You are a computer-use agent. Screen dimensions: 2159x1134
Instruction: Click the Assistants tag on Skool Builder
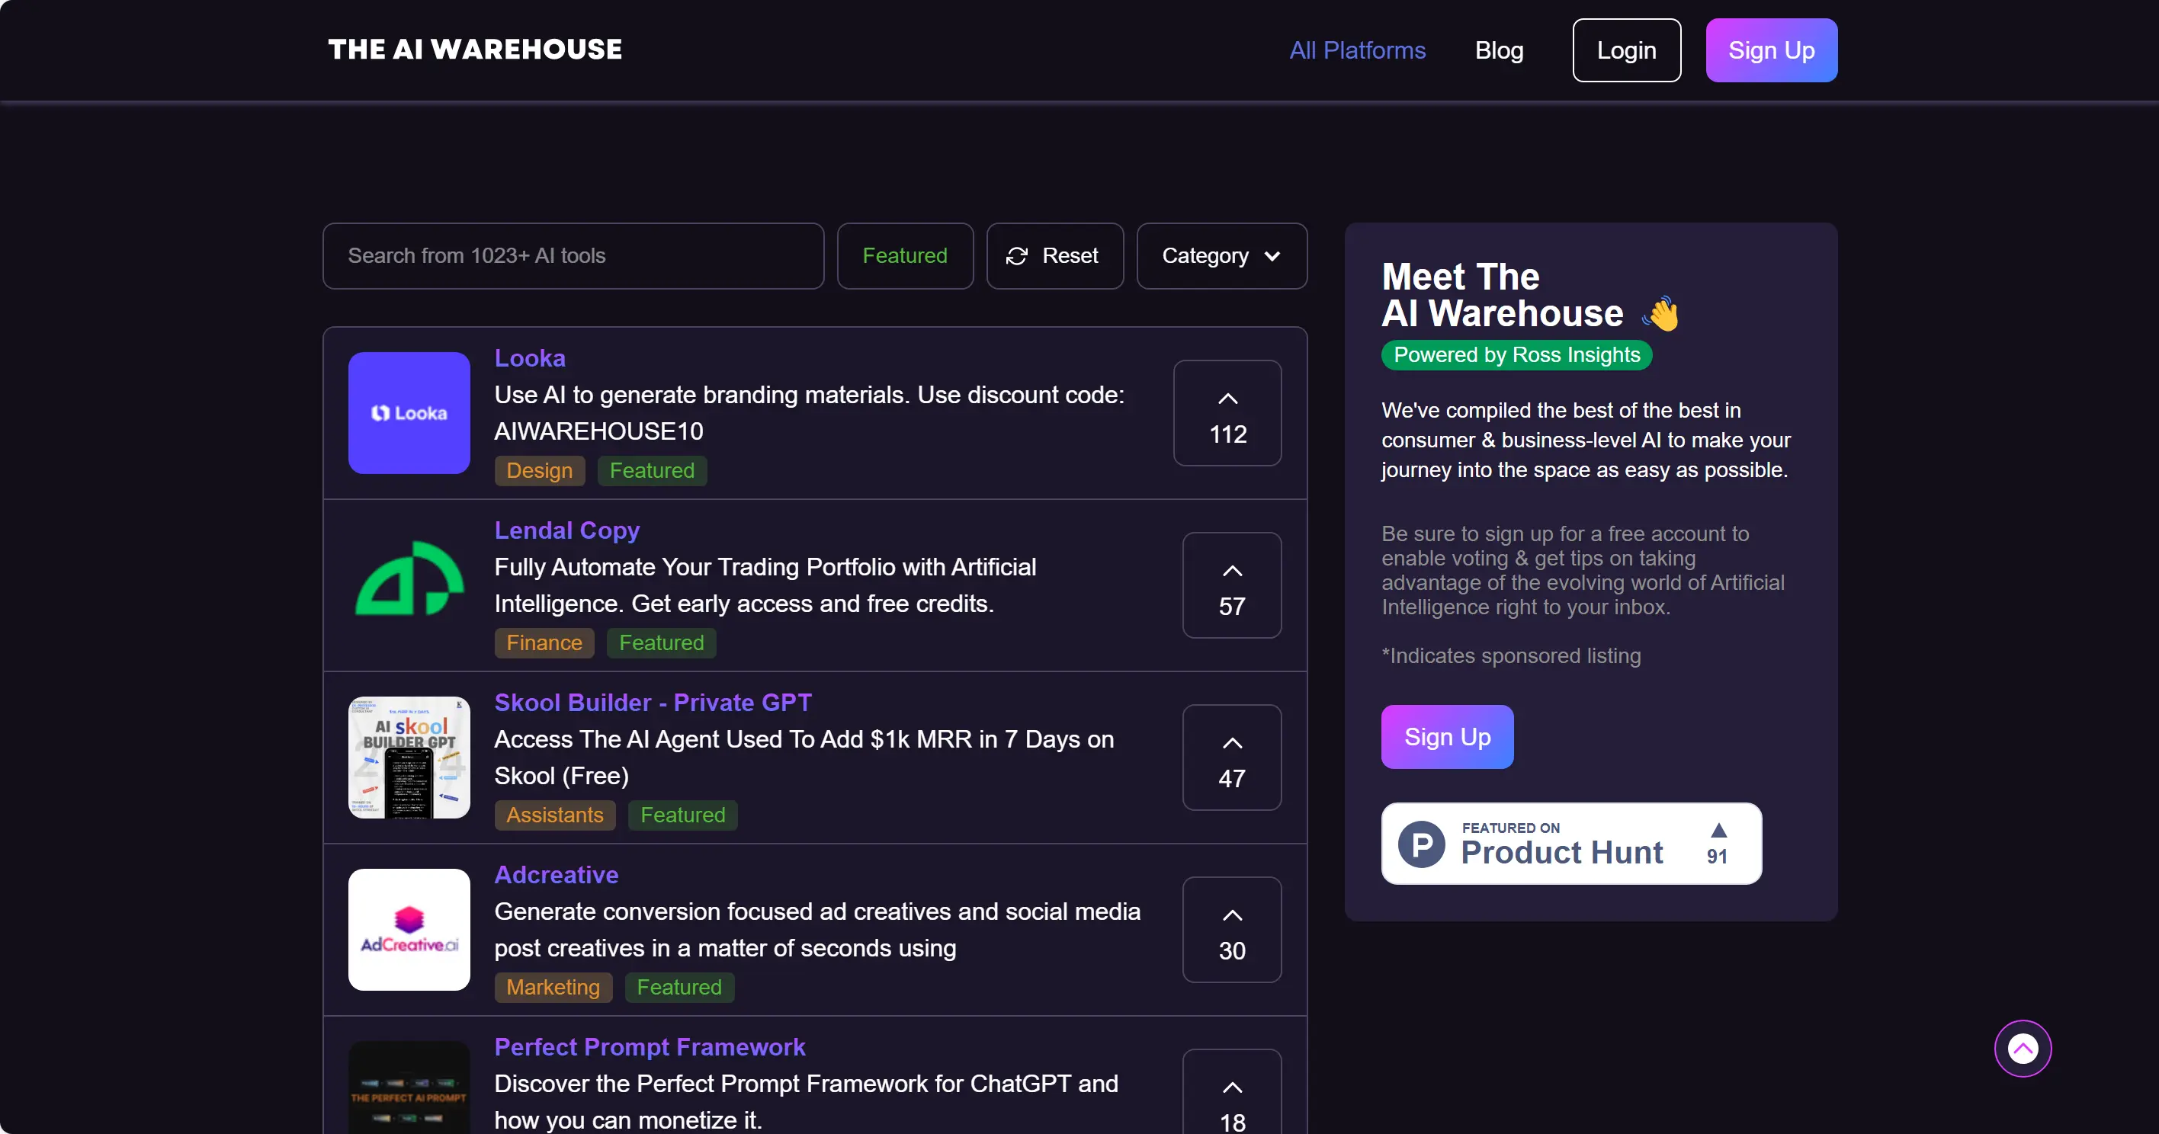coord(555,815)
